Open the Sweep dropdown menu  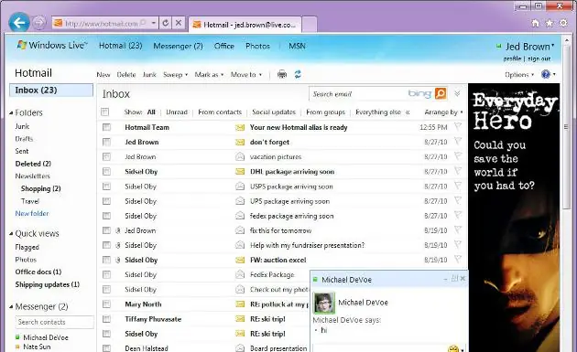[x=176, y=75]
